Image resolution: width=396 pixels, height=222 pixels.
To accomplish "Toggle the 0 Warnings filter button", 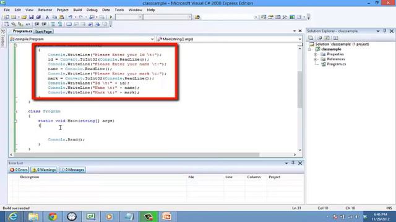I will tap(44, 170).
